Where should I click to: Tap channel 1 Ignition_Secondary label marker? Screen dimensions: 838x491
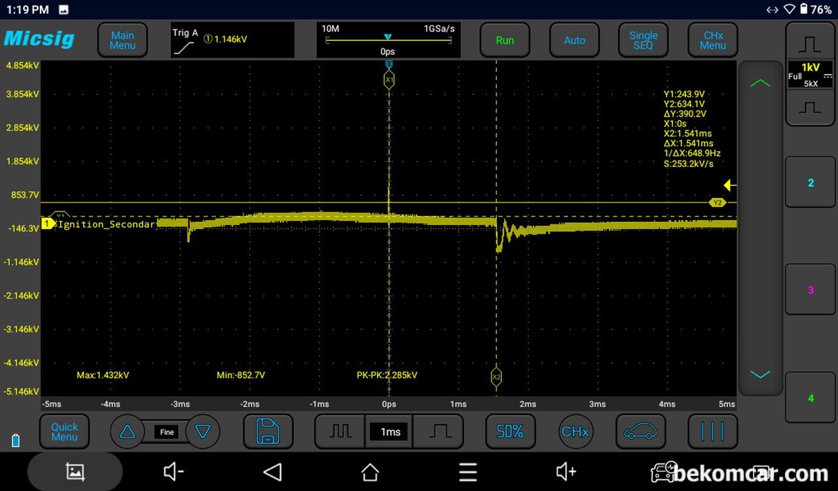48,224
